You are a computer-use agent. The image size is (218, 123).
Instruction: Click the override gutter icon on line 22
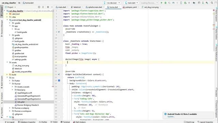pyautogui.click(x=59, y=74)
